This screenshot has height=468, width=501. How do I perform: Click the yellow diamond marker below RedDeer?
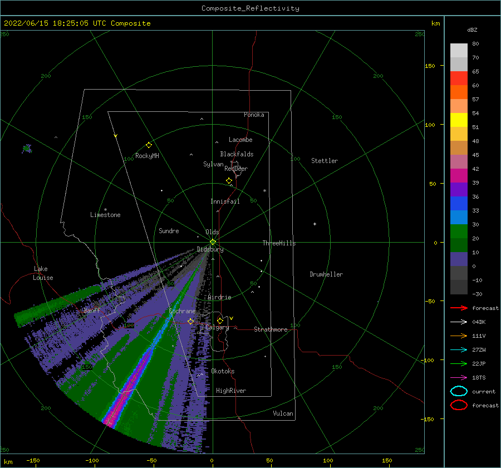click(229, 181)
